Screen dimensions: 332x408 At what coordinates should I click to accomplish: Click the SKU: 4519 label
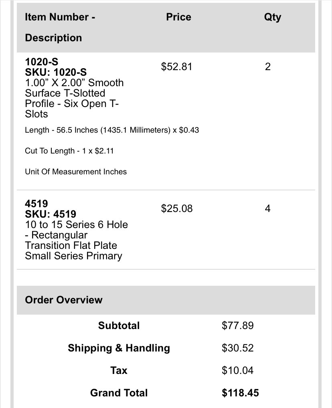(x=51, y=214)
